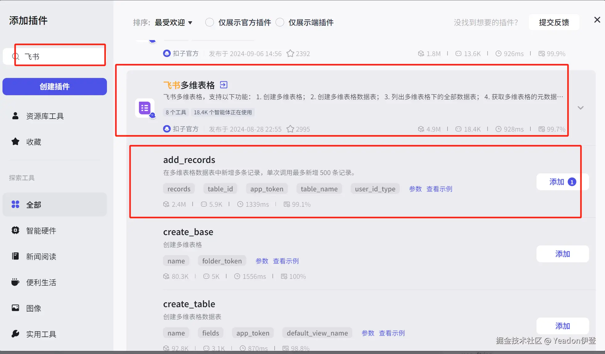Click the search magnifier icon
The width and height of the screenshot is (605, 354).
[15, 57]
